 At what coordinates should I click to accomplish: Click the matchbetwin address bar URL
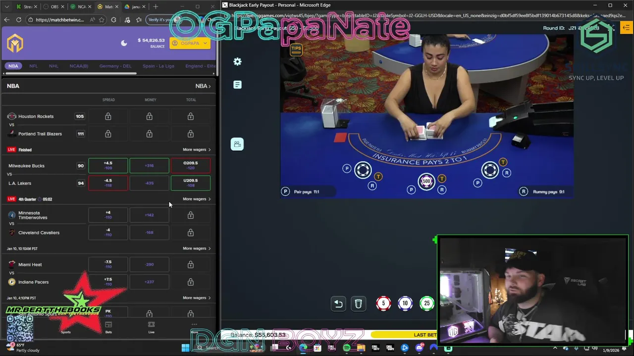click(59, 20)
